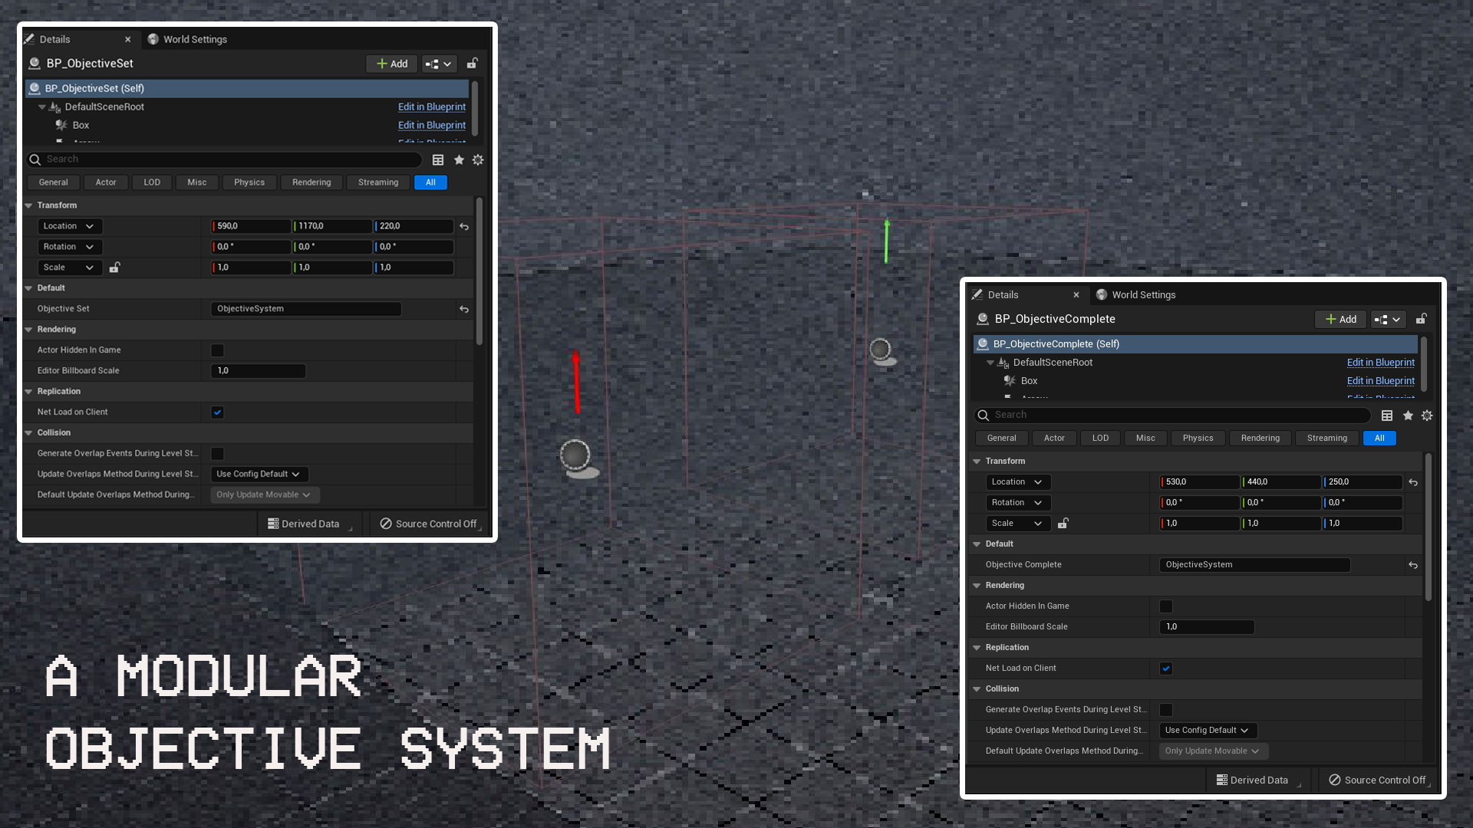
Task: Toggle property matrix table icon in BP_ObjectiveComplete panel
Action: click(1387, 416)
